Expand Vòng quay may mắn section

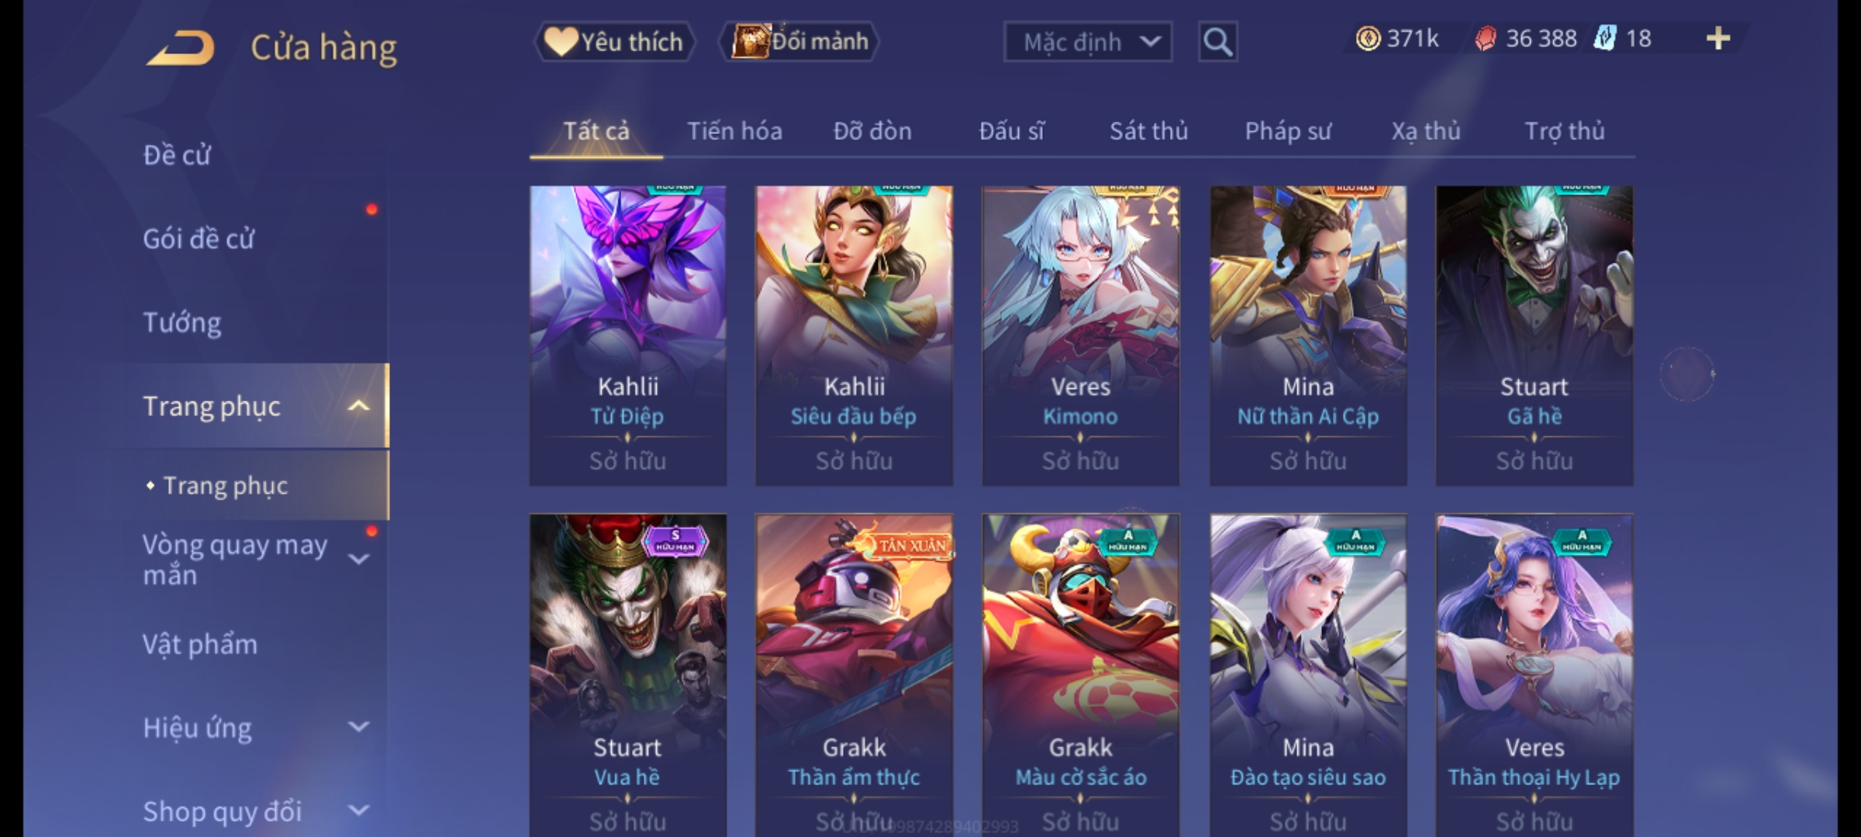[358, 559]
